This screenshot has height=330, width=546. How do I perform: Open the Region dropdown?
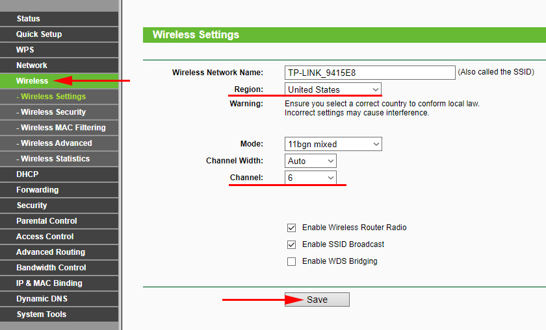[333, 89]
